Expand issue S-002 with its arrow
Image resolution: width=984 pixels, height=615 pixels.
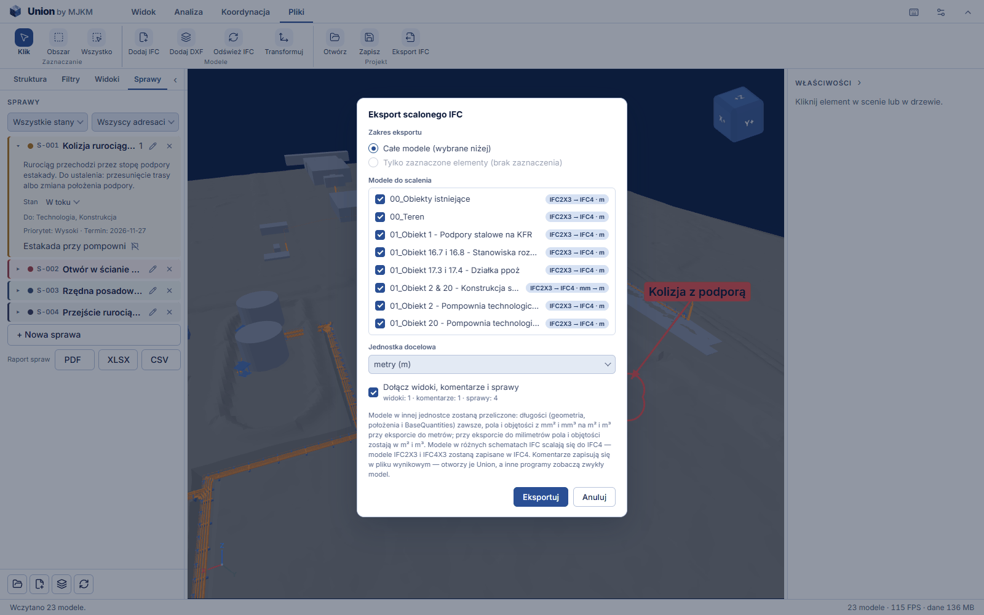(18, 269)
